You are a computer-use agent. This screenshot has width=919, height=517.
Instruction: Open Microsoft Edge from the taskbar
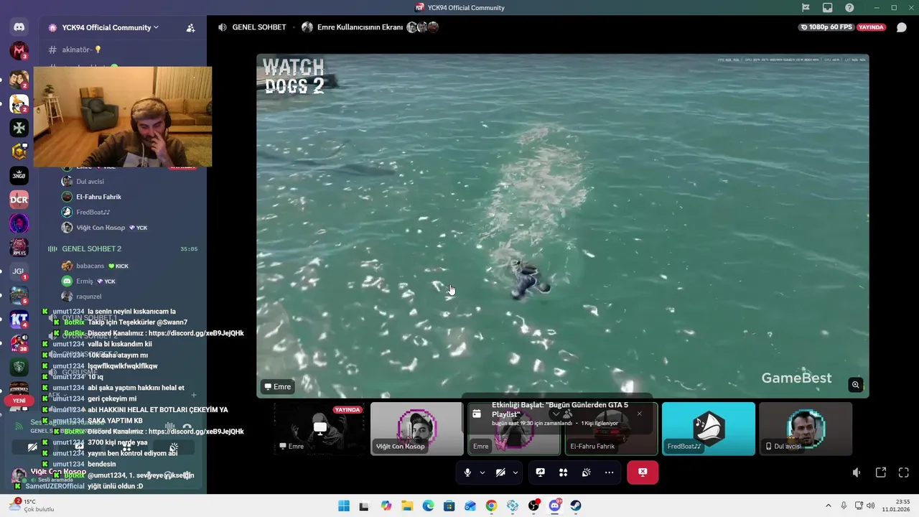coord(429,506)
